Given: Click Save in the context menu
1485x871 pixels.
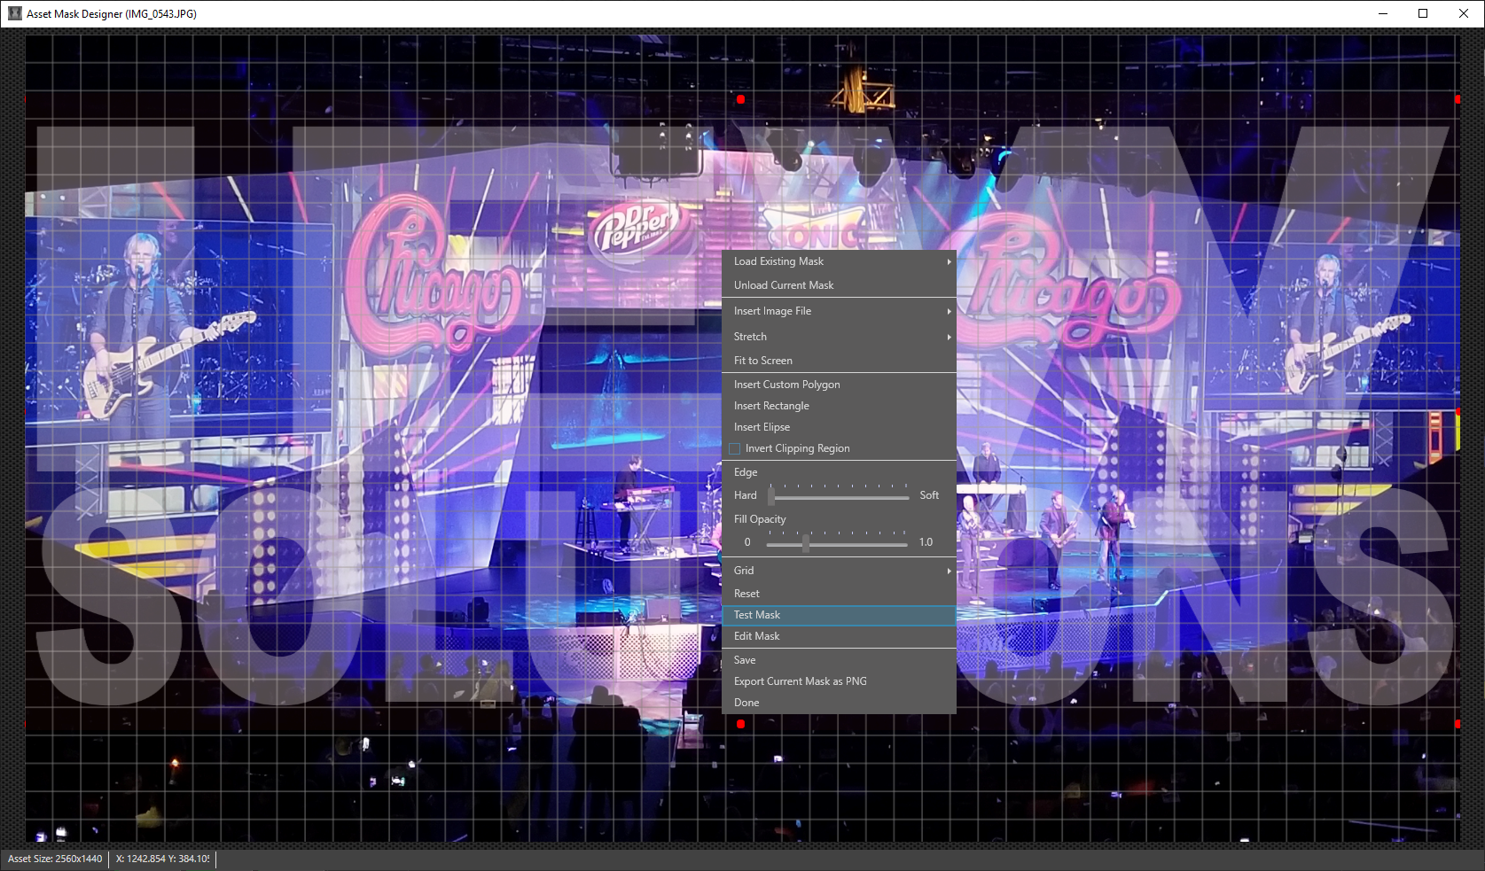Looking at the screenshot, I should point(839,660).
